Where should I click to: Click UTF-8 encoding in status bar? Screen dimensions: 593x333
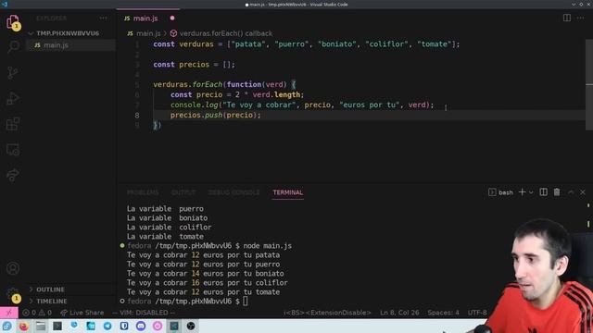click(x=477, y=313)
